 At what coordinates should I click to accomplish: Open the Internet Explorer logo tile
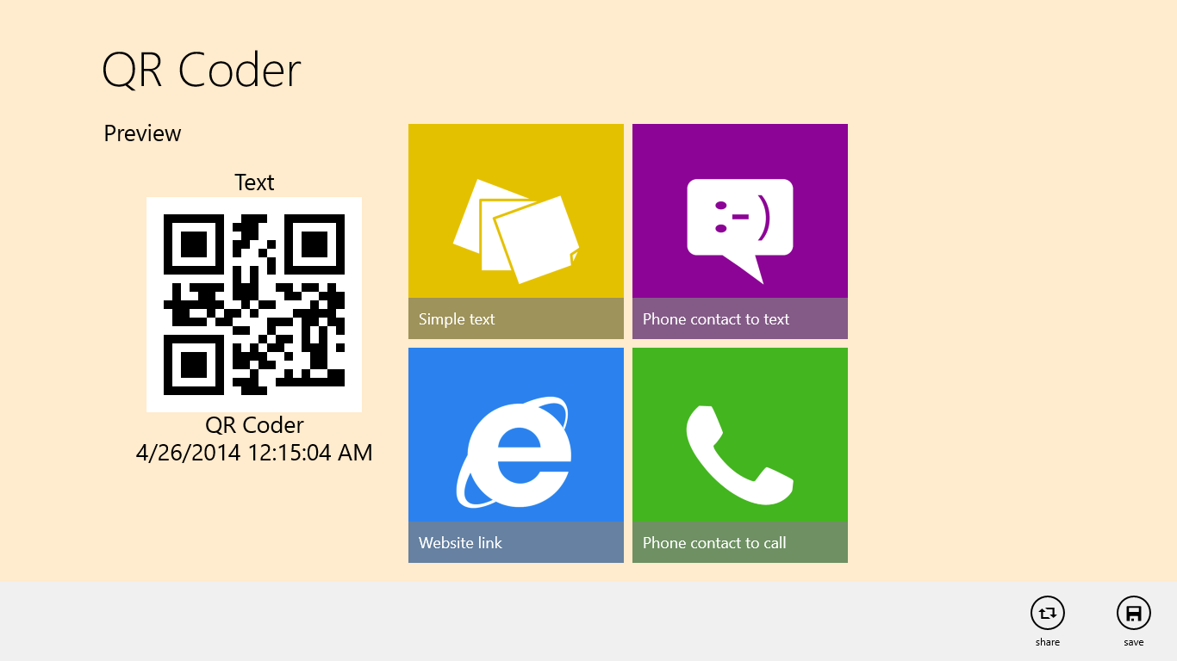pos(515,454)
